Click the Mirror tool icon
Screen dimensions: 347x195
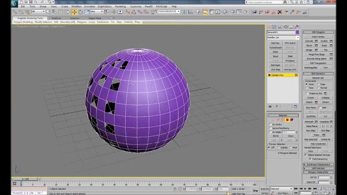click(x=184, y=12)
